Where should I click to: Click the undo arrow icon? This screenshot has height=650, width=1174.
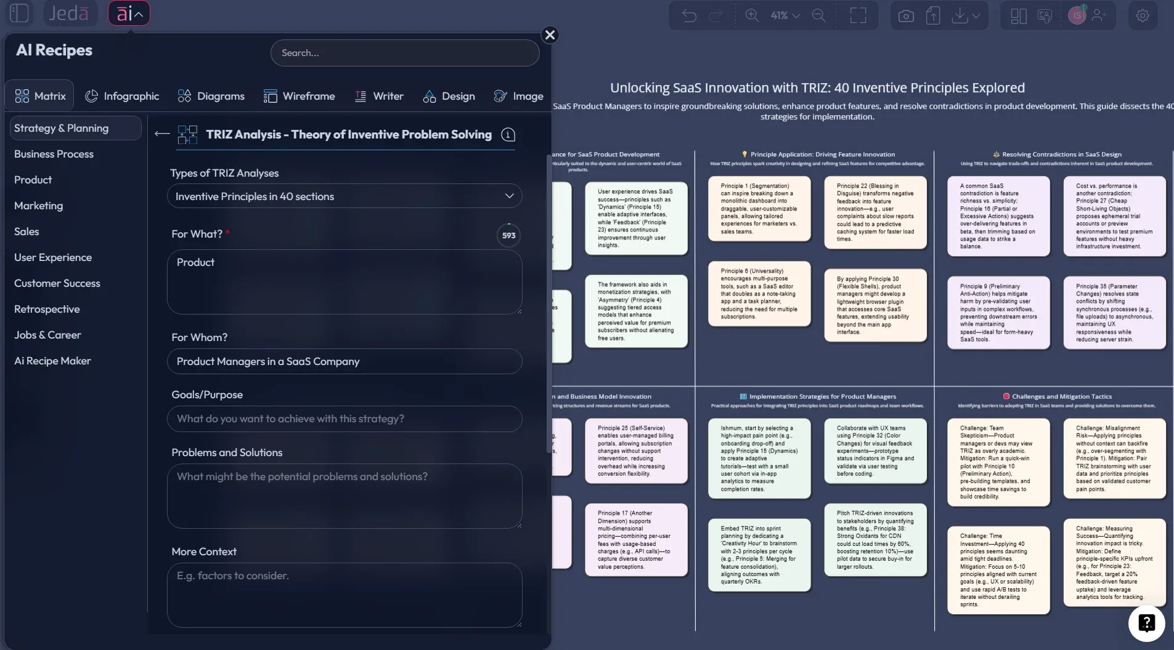(x=690, y=15)
